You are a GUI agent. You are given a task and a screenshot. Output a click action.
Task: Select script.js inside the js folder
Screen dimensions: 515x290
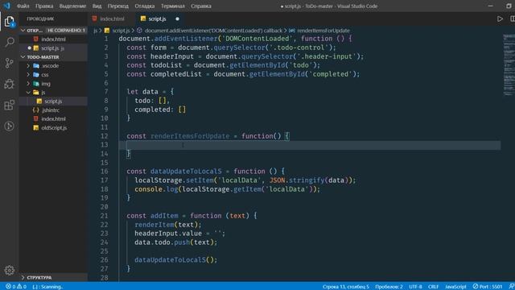[x=53, y=101]
